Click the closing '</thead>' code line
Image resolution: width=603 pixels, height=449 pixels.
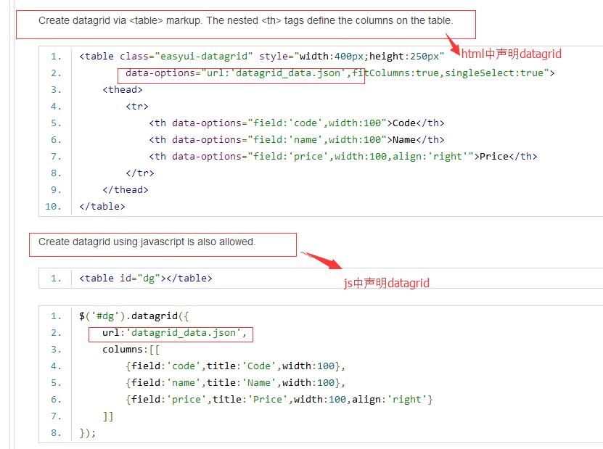pyautogui.click(x=126, y=190)
